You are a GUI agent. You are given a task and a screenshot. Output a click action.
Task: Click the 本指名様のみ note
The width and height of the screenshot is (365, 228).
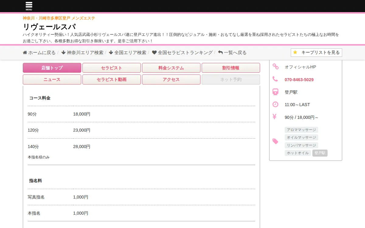click(x=39, y=157)
